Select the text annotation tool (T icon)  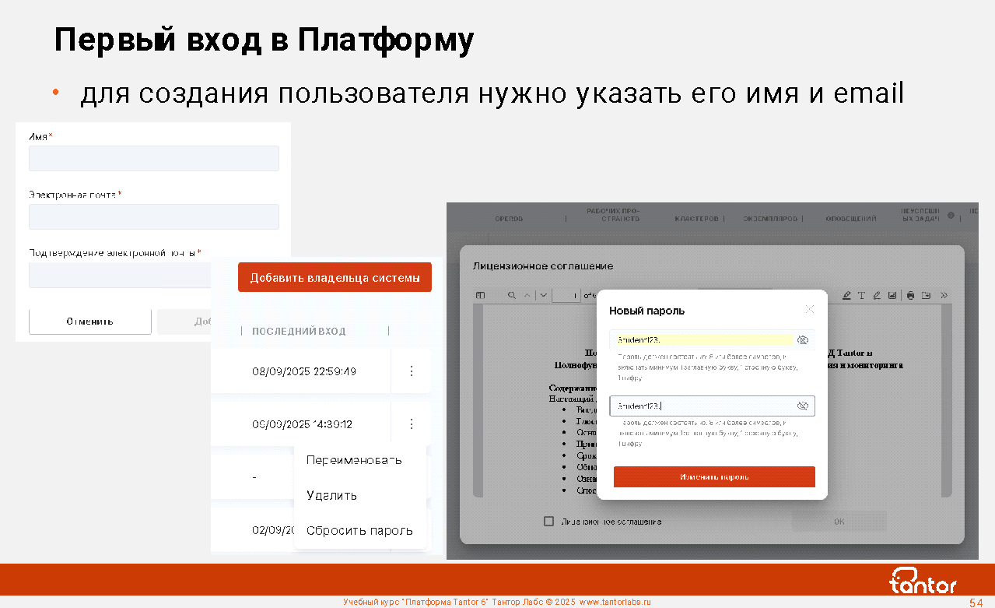861,296
